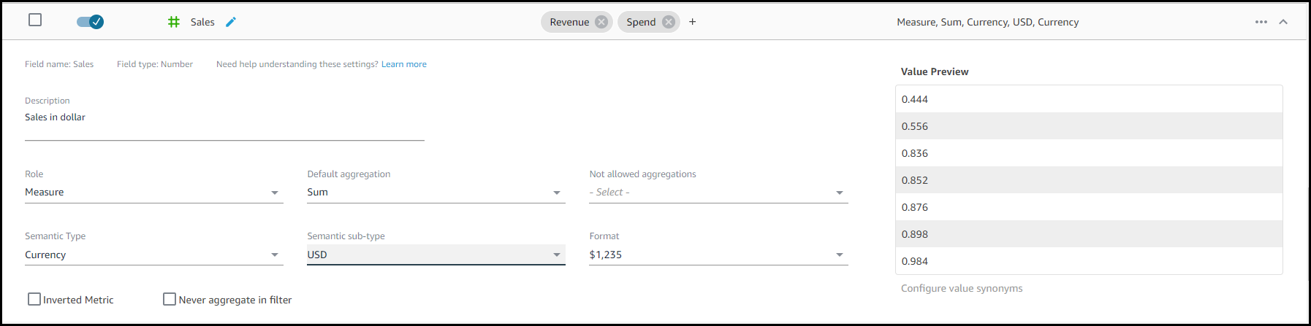Remove the Revenue synonym tag

[601, 22]
